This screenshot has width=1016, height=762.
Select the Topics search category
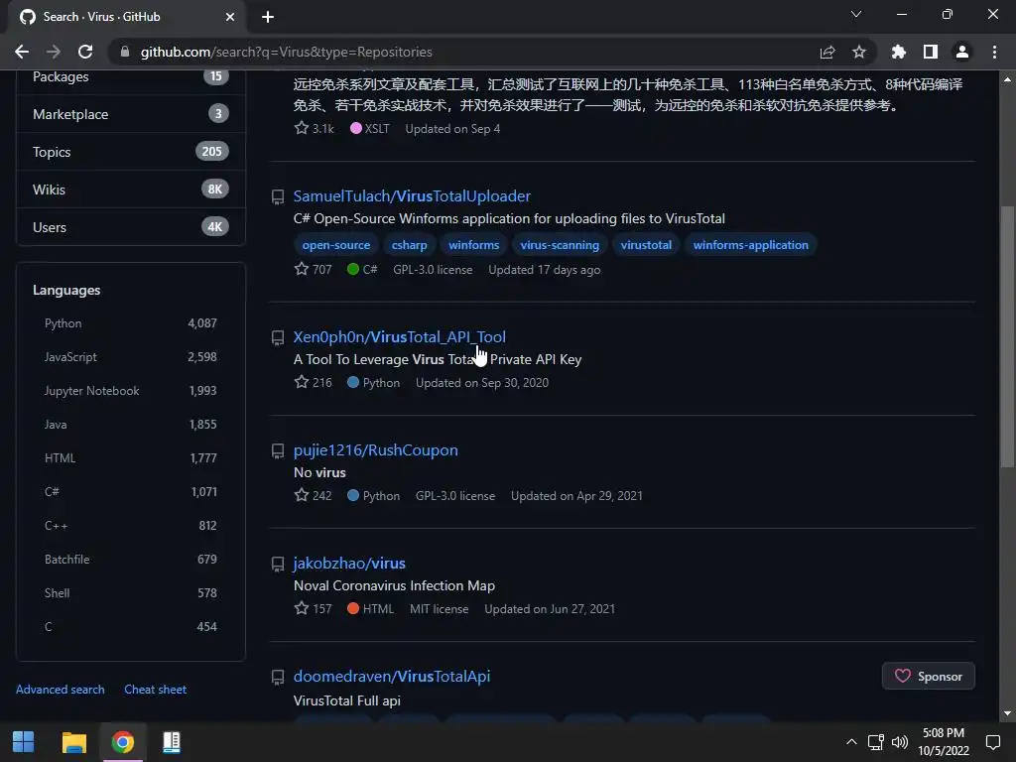[x=131, y=152]
